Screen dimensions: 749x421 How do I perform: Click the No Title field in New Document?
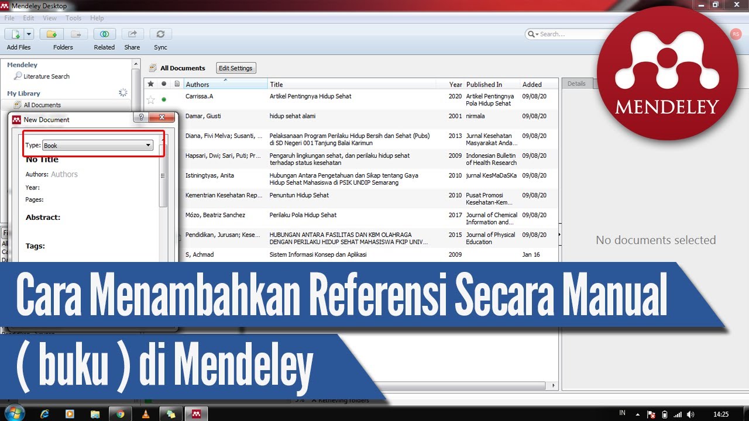pyautogui.click(x=42, y=159)
